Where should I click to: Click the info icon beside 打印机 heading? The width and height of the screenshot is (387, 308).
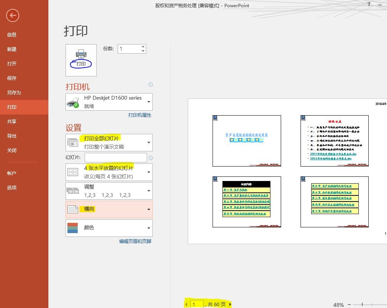tap(150, 84)
